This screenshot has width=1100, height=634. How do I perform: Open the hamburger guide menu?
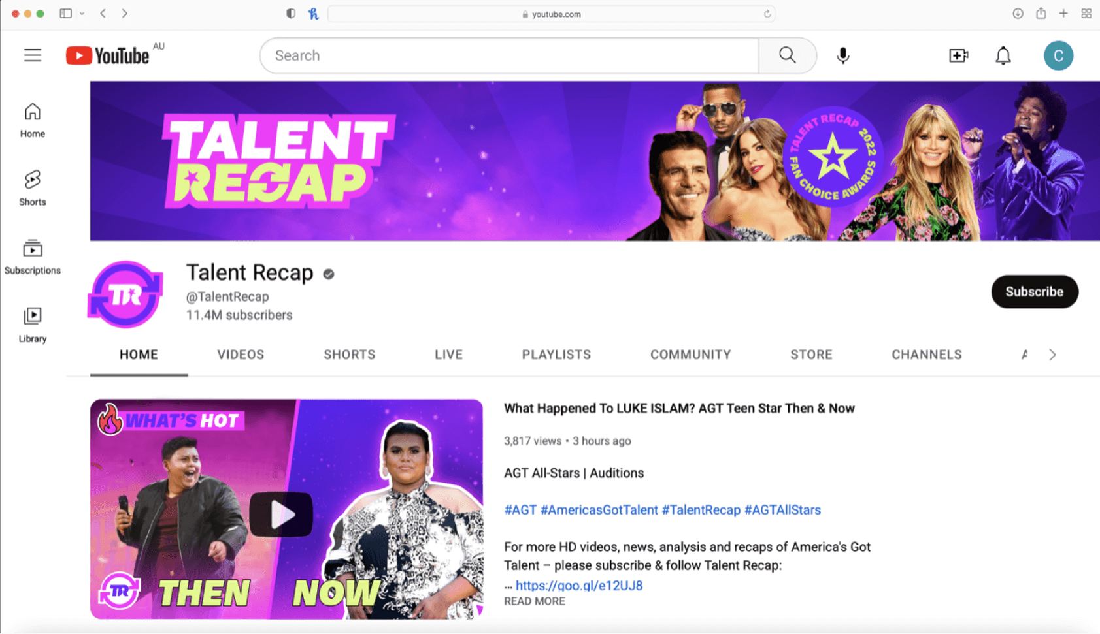(33, 55)
